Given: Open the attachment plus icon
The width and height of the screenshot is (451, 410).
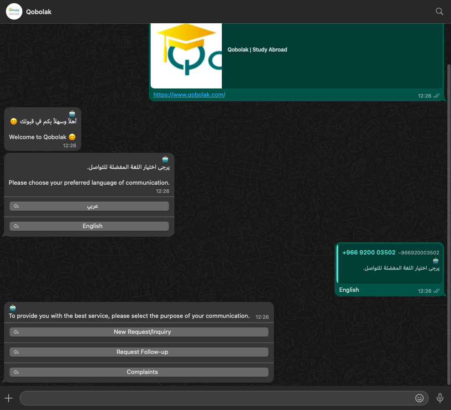Looking at the screenshot, I should [x=9, y=398].
